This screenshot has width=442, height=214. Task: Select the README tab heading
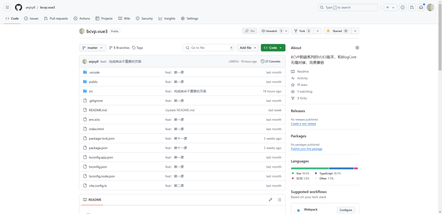92,200
